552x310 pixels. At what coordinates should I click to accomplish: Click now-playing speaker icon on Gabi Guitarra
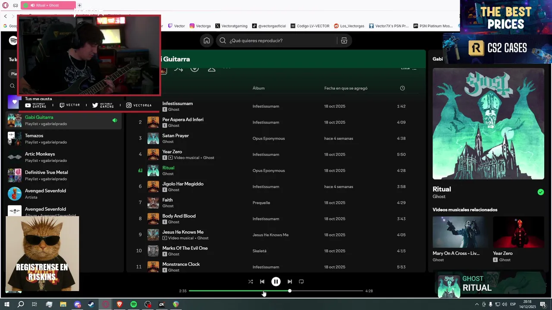coord(115,121)
